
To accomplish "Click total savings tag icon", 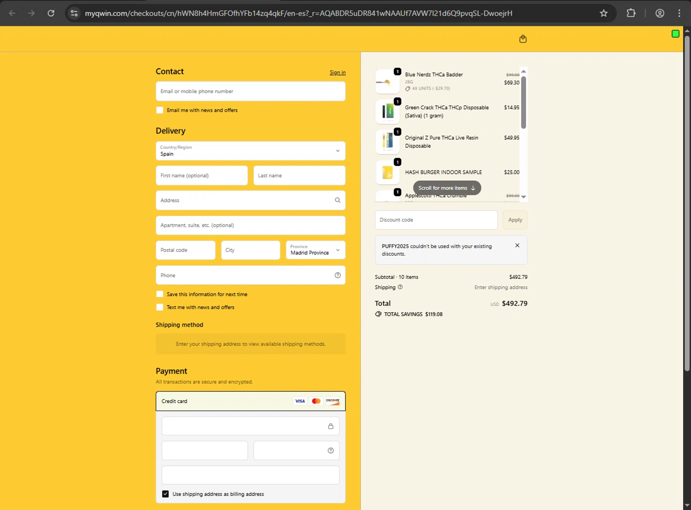I will point(378,314).
